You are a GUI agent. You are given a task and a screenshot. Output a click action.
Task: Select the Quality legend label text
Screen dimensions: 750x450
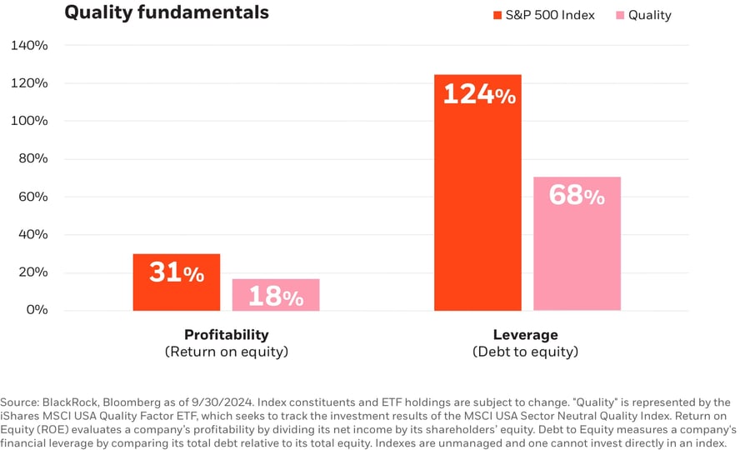650,15
